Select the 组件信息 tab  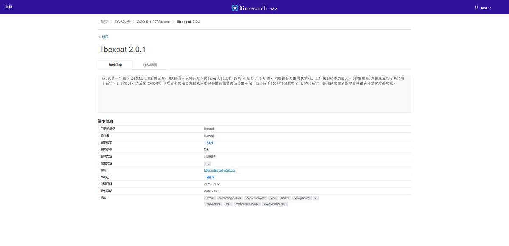115,64
